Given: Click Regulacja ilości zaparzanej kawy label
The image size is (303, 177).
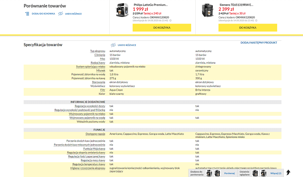Looking at the screenshot, I should click(x=87, y=156).
